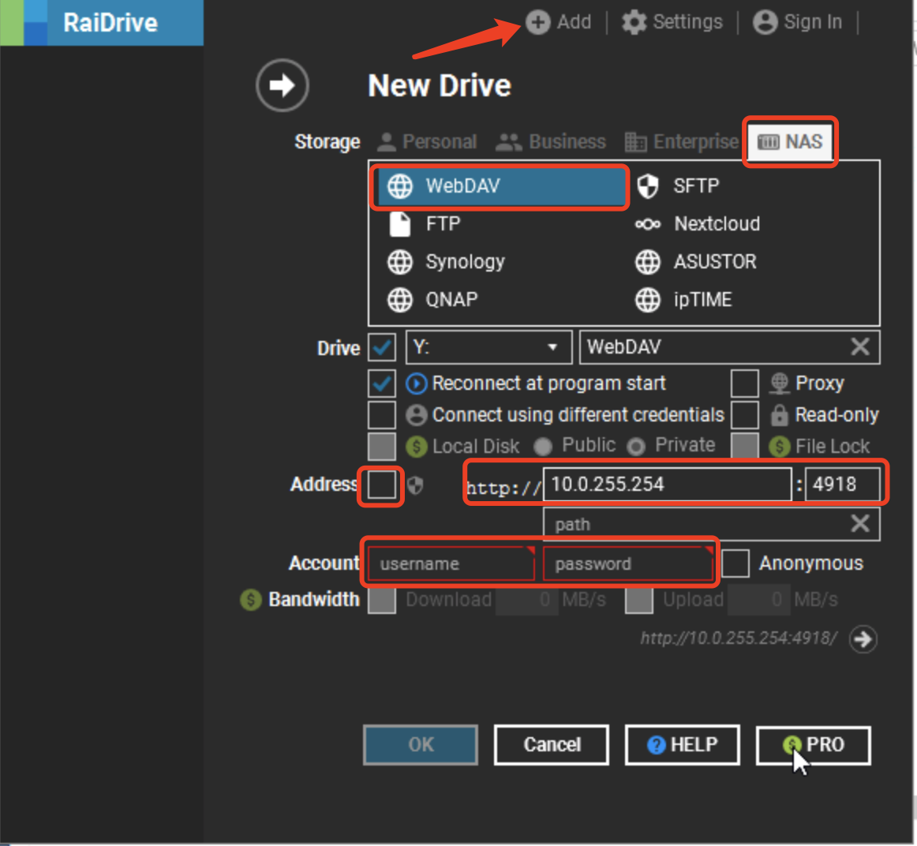917x846 pixels.
Task: Click the Local Disk dollar icon
Action: [x=417, y=447]
